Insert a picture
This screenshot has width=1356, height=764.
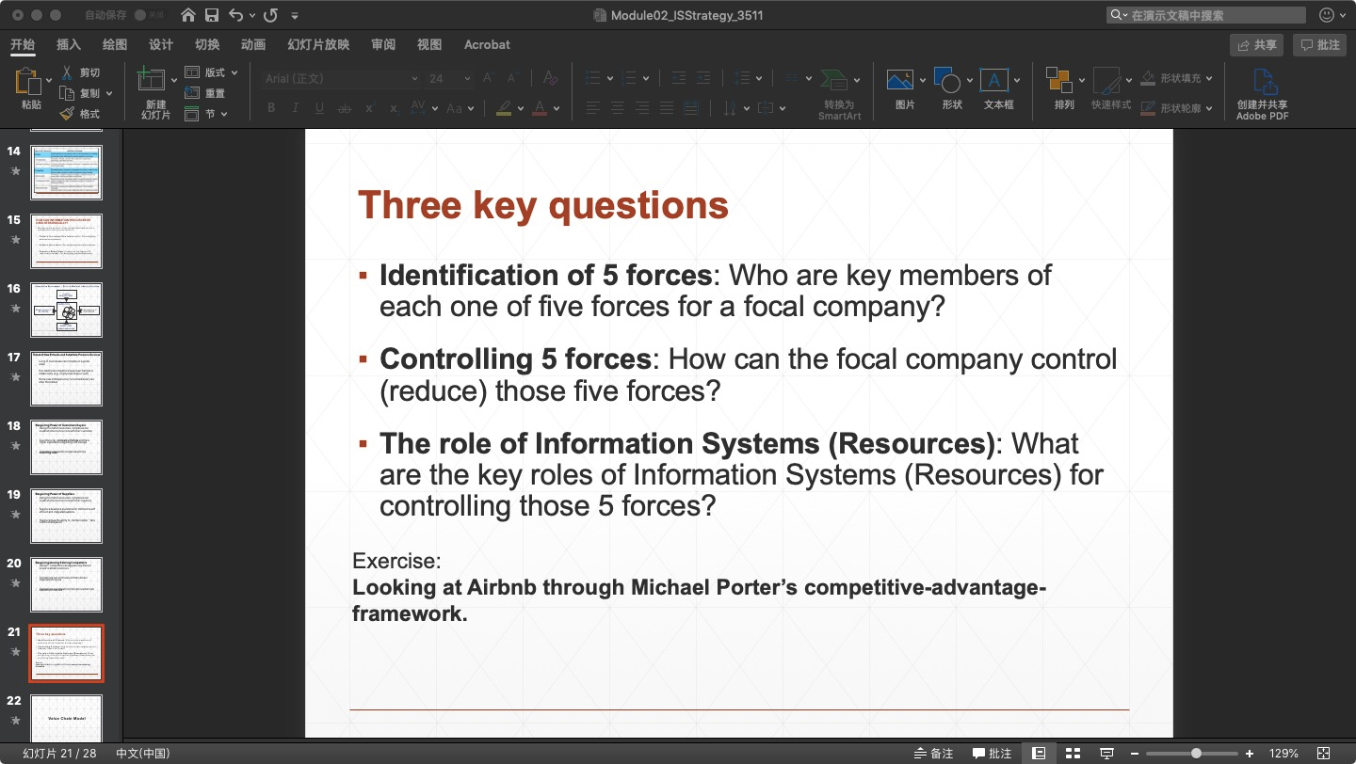(x=902, y=89)
